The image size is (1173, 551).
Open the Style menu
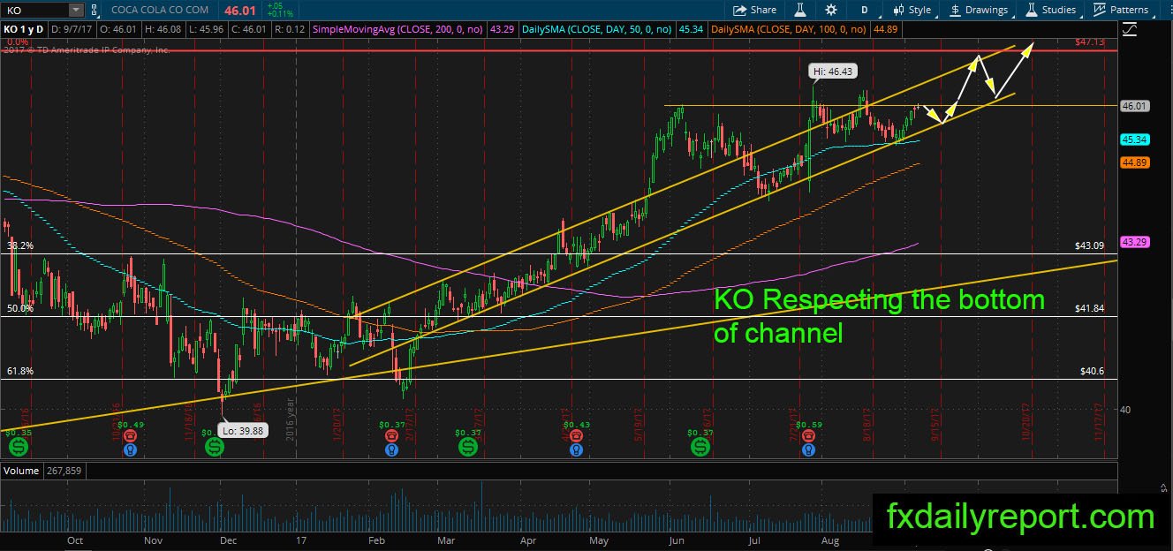coord(912,10)
